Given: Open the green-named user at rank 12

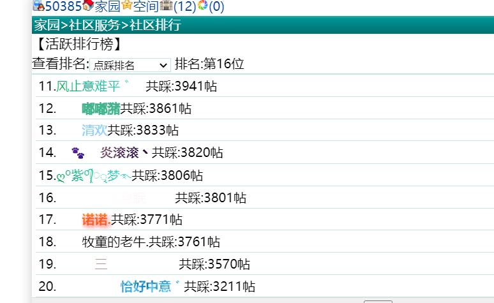Looking at the screenshot, I should (101, 109).
